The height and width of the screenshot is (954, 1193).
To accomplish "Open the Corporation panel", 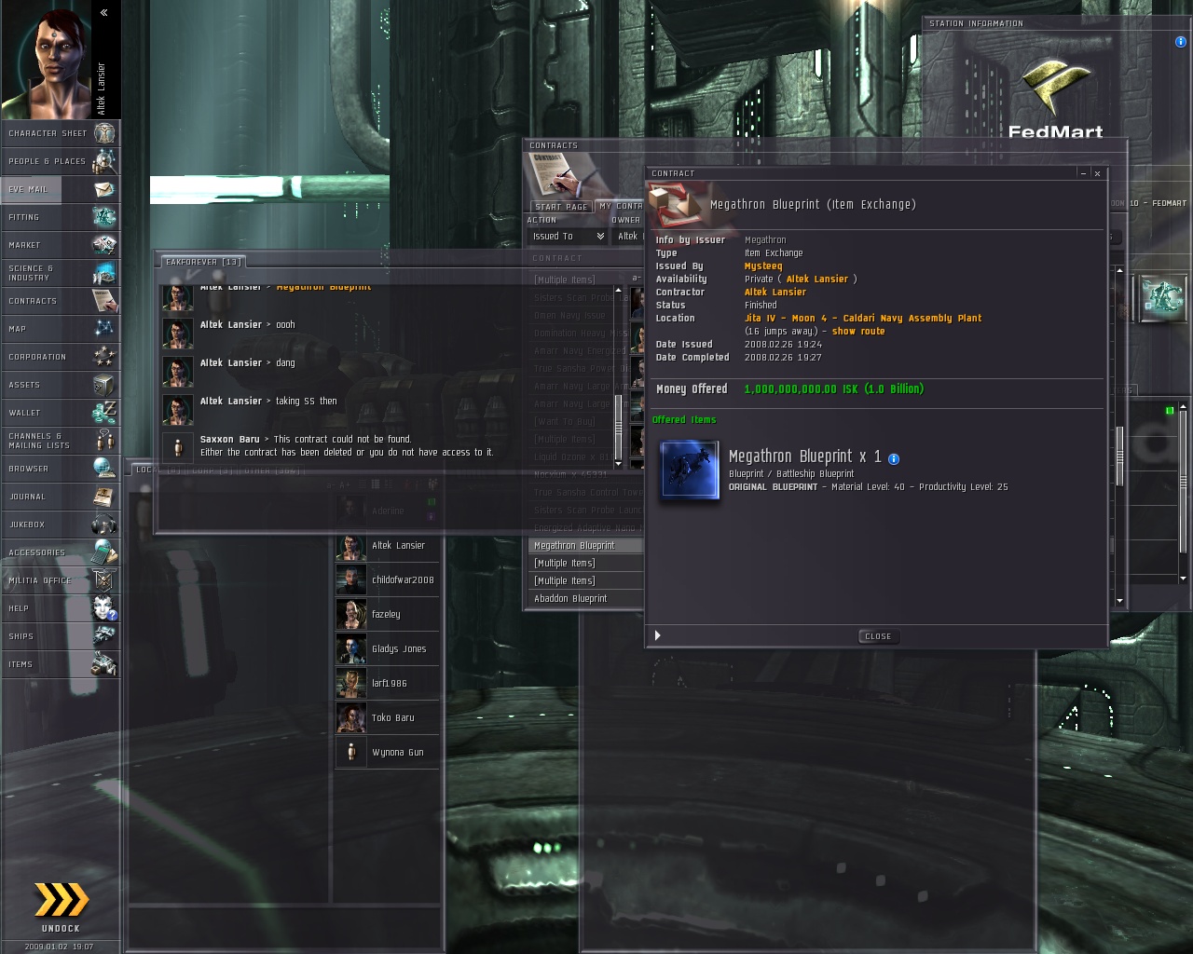I will 61,357.
